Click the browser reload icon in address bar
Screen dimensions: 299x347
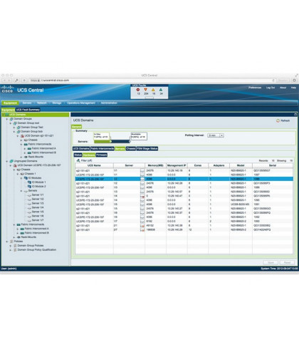point(273,81)
